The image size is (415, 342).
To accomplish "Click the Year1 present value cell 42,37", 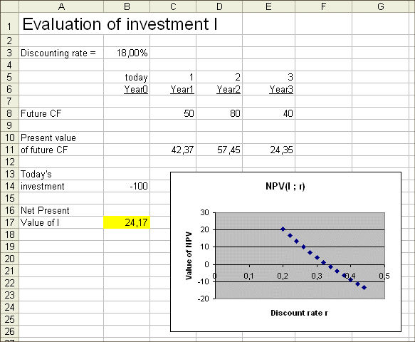I will pyautogui.click(x=173, y=150).
